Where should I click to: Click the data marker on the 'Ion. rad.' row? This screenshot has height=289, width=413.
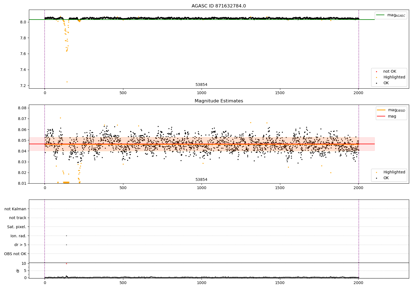pos(66,236)
